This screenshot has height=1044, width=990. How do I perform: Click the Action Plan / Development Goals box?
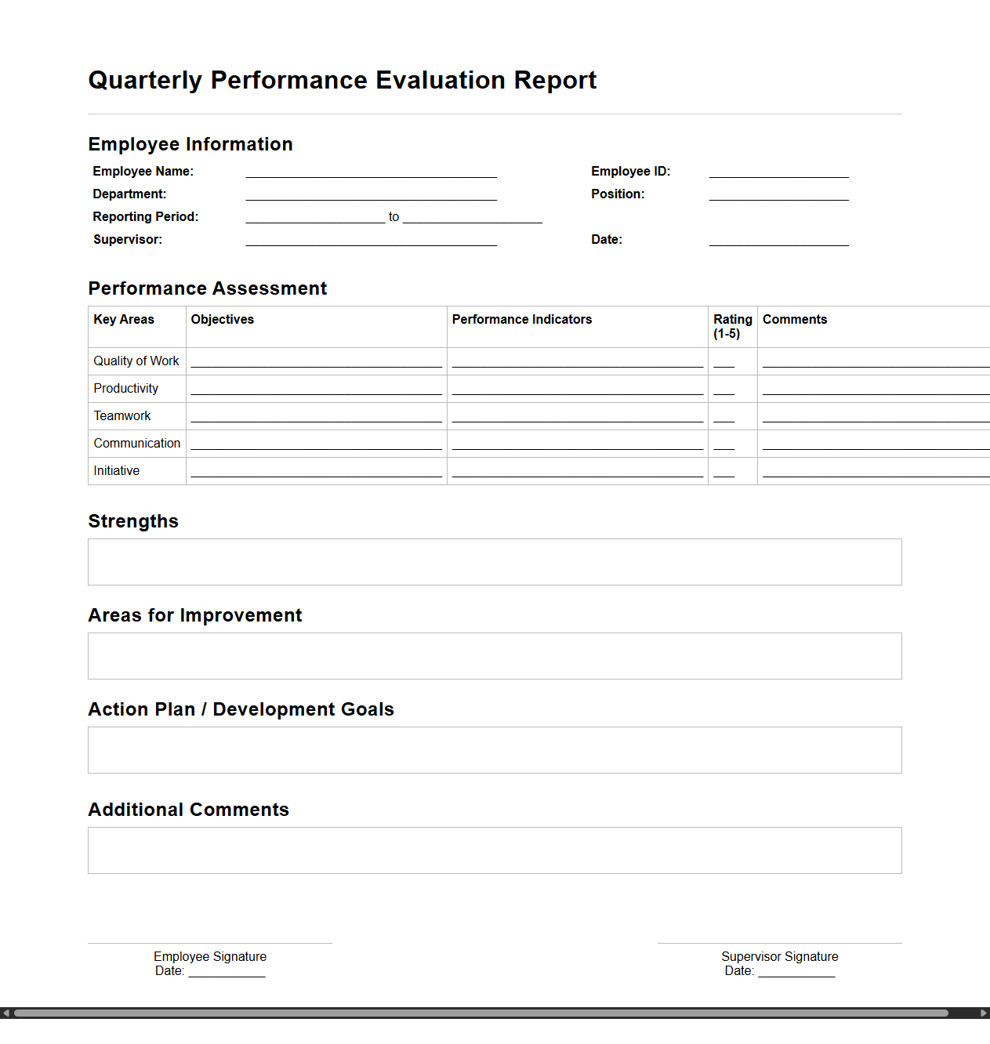(494, 749)
